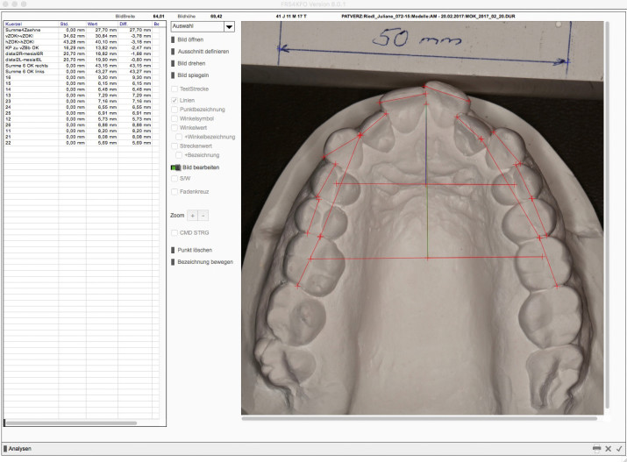Select table row for tooth 23
Image resolution: width=627 pixels, height=462 pixels.
[82, 101]
